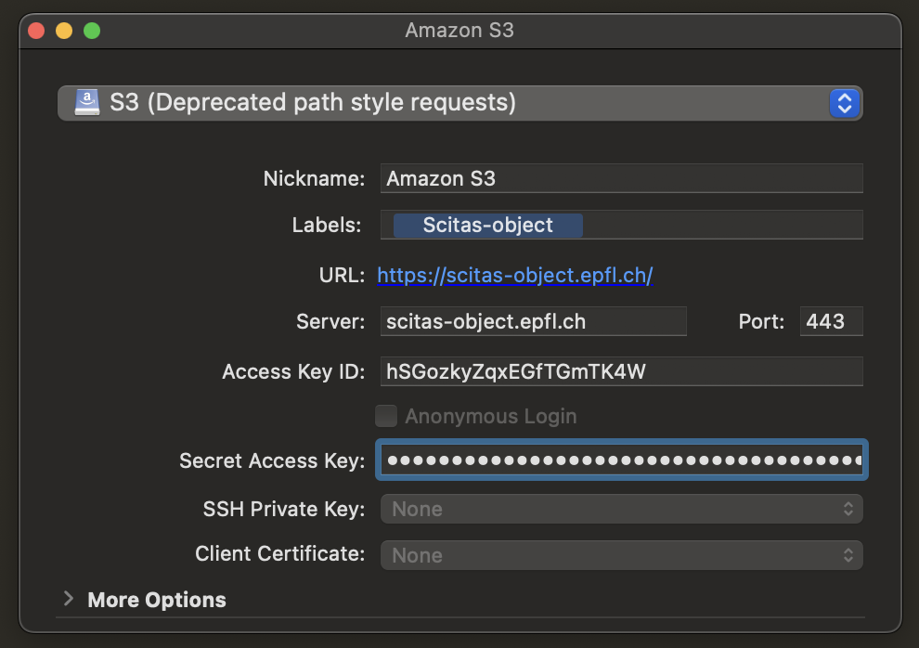Open the scitas-object.epfl.ch URL link
Viewport: 919px width, 648px height.
514,275
